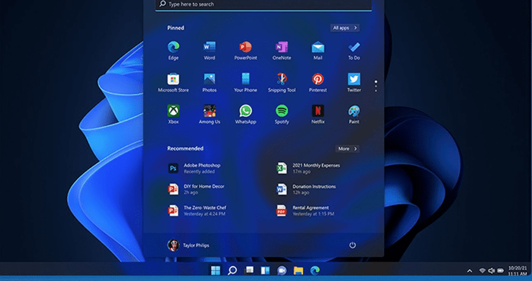Open the Paint app
The width and height of the screenshot is (532, 281).
click(x=354, y=114)
